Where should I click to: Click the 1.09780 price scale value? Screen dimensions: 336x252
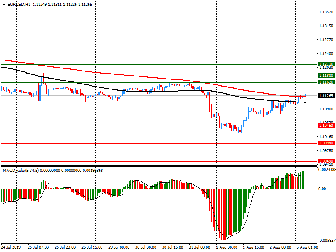(326, 151)
